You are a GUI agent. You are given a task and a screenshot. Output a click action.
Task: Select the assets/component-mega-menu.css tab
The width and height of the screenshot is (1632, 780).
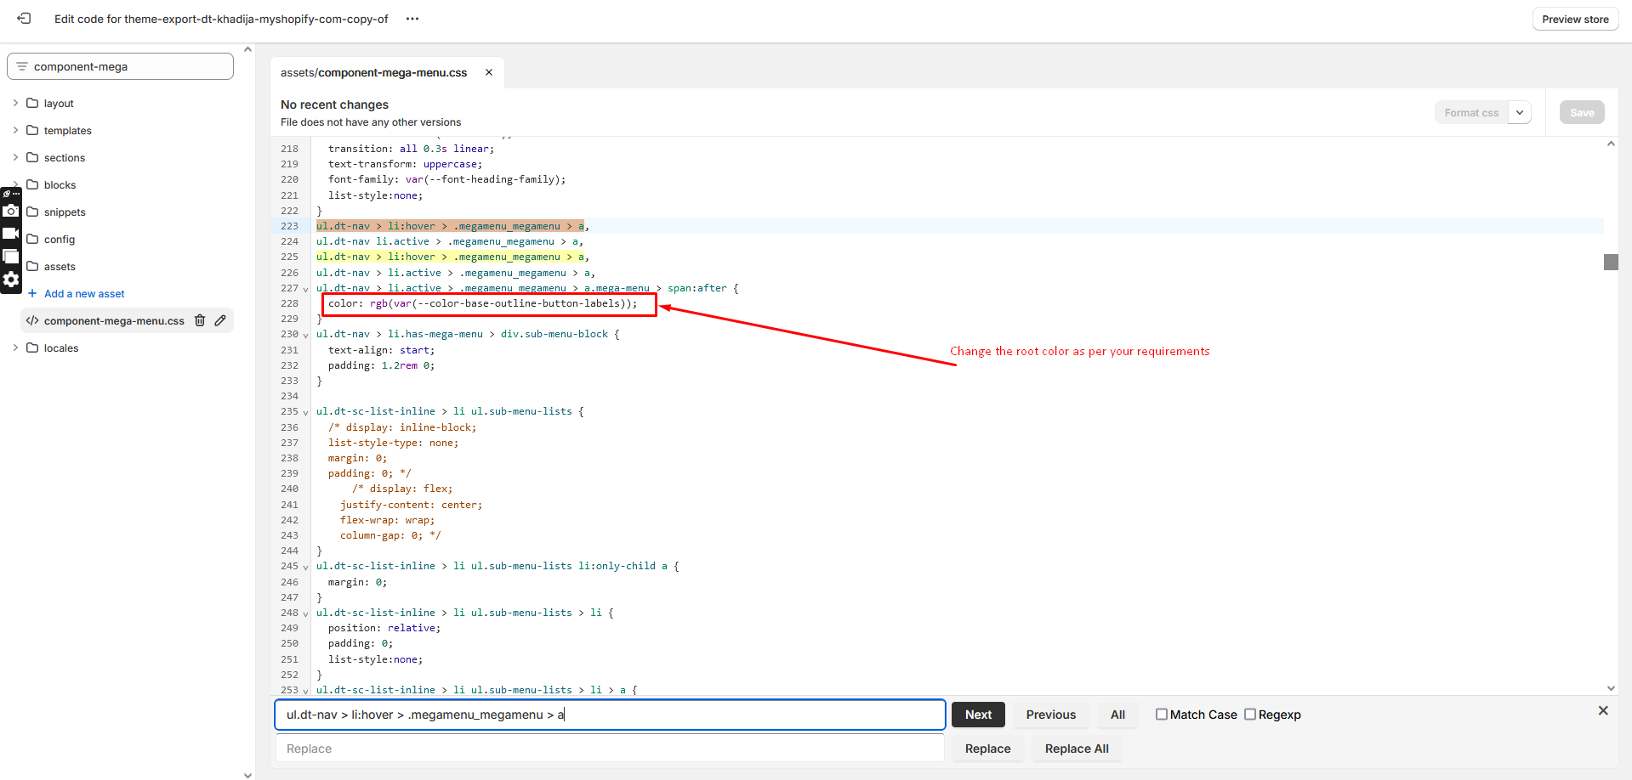[374, 72]
